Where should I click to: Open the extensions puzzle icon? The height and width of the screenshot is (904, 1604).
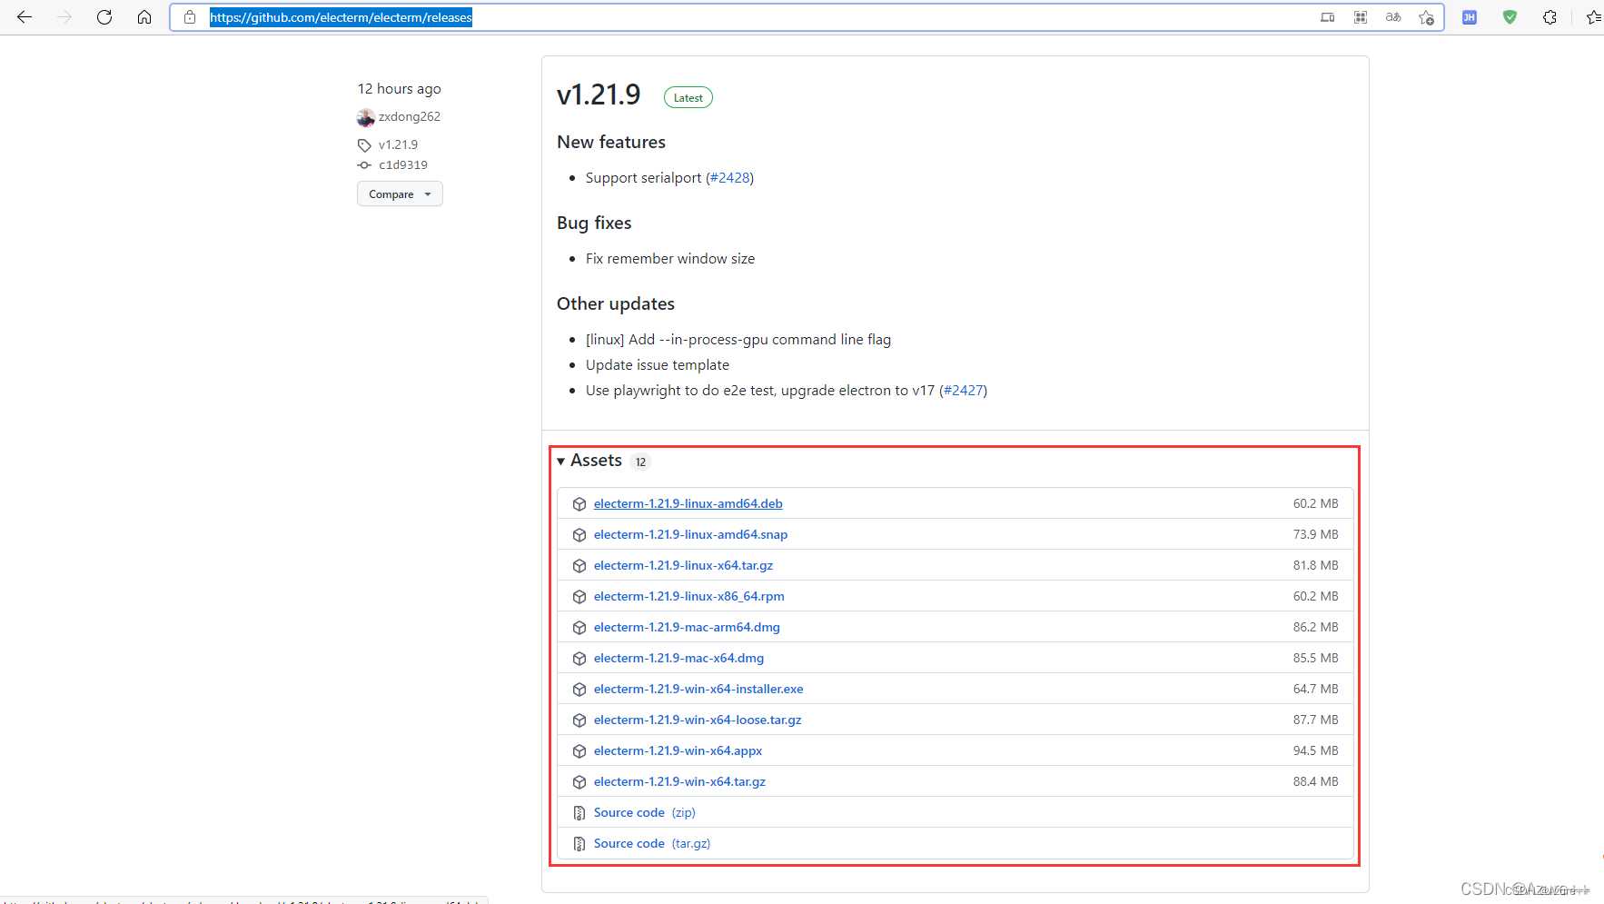coord(1550,17)
